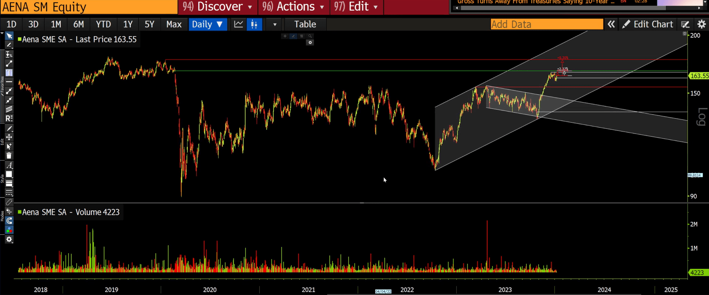This screenshot has width=709, height=295.
Task: Click the AENA SM Equity security field
Action: tap(89, 7)
